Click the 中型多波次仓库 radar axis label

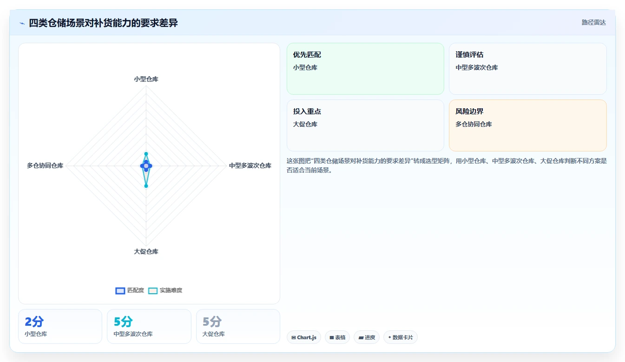[x=250, y=165]
